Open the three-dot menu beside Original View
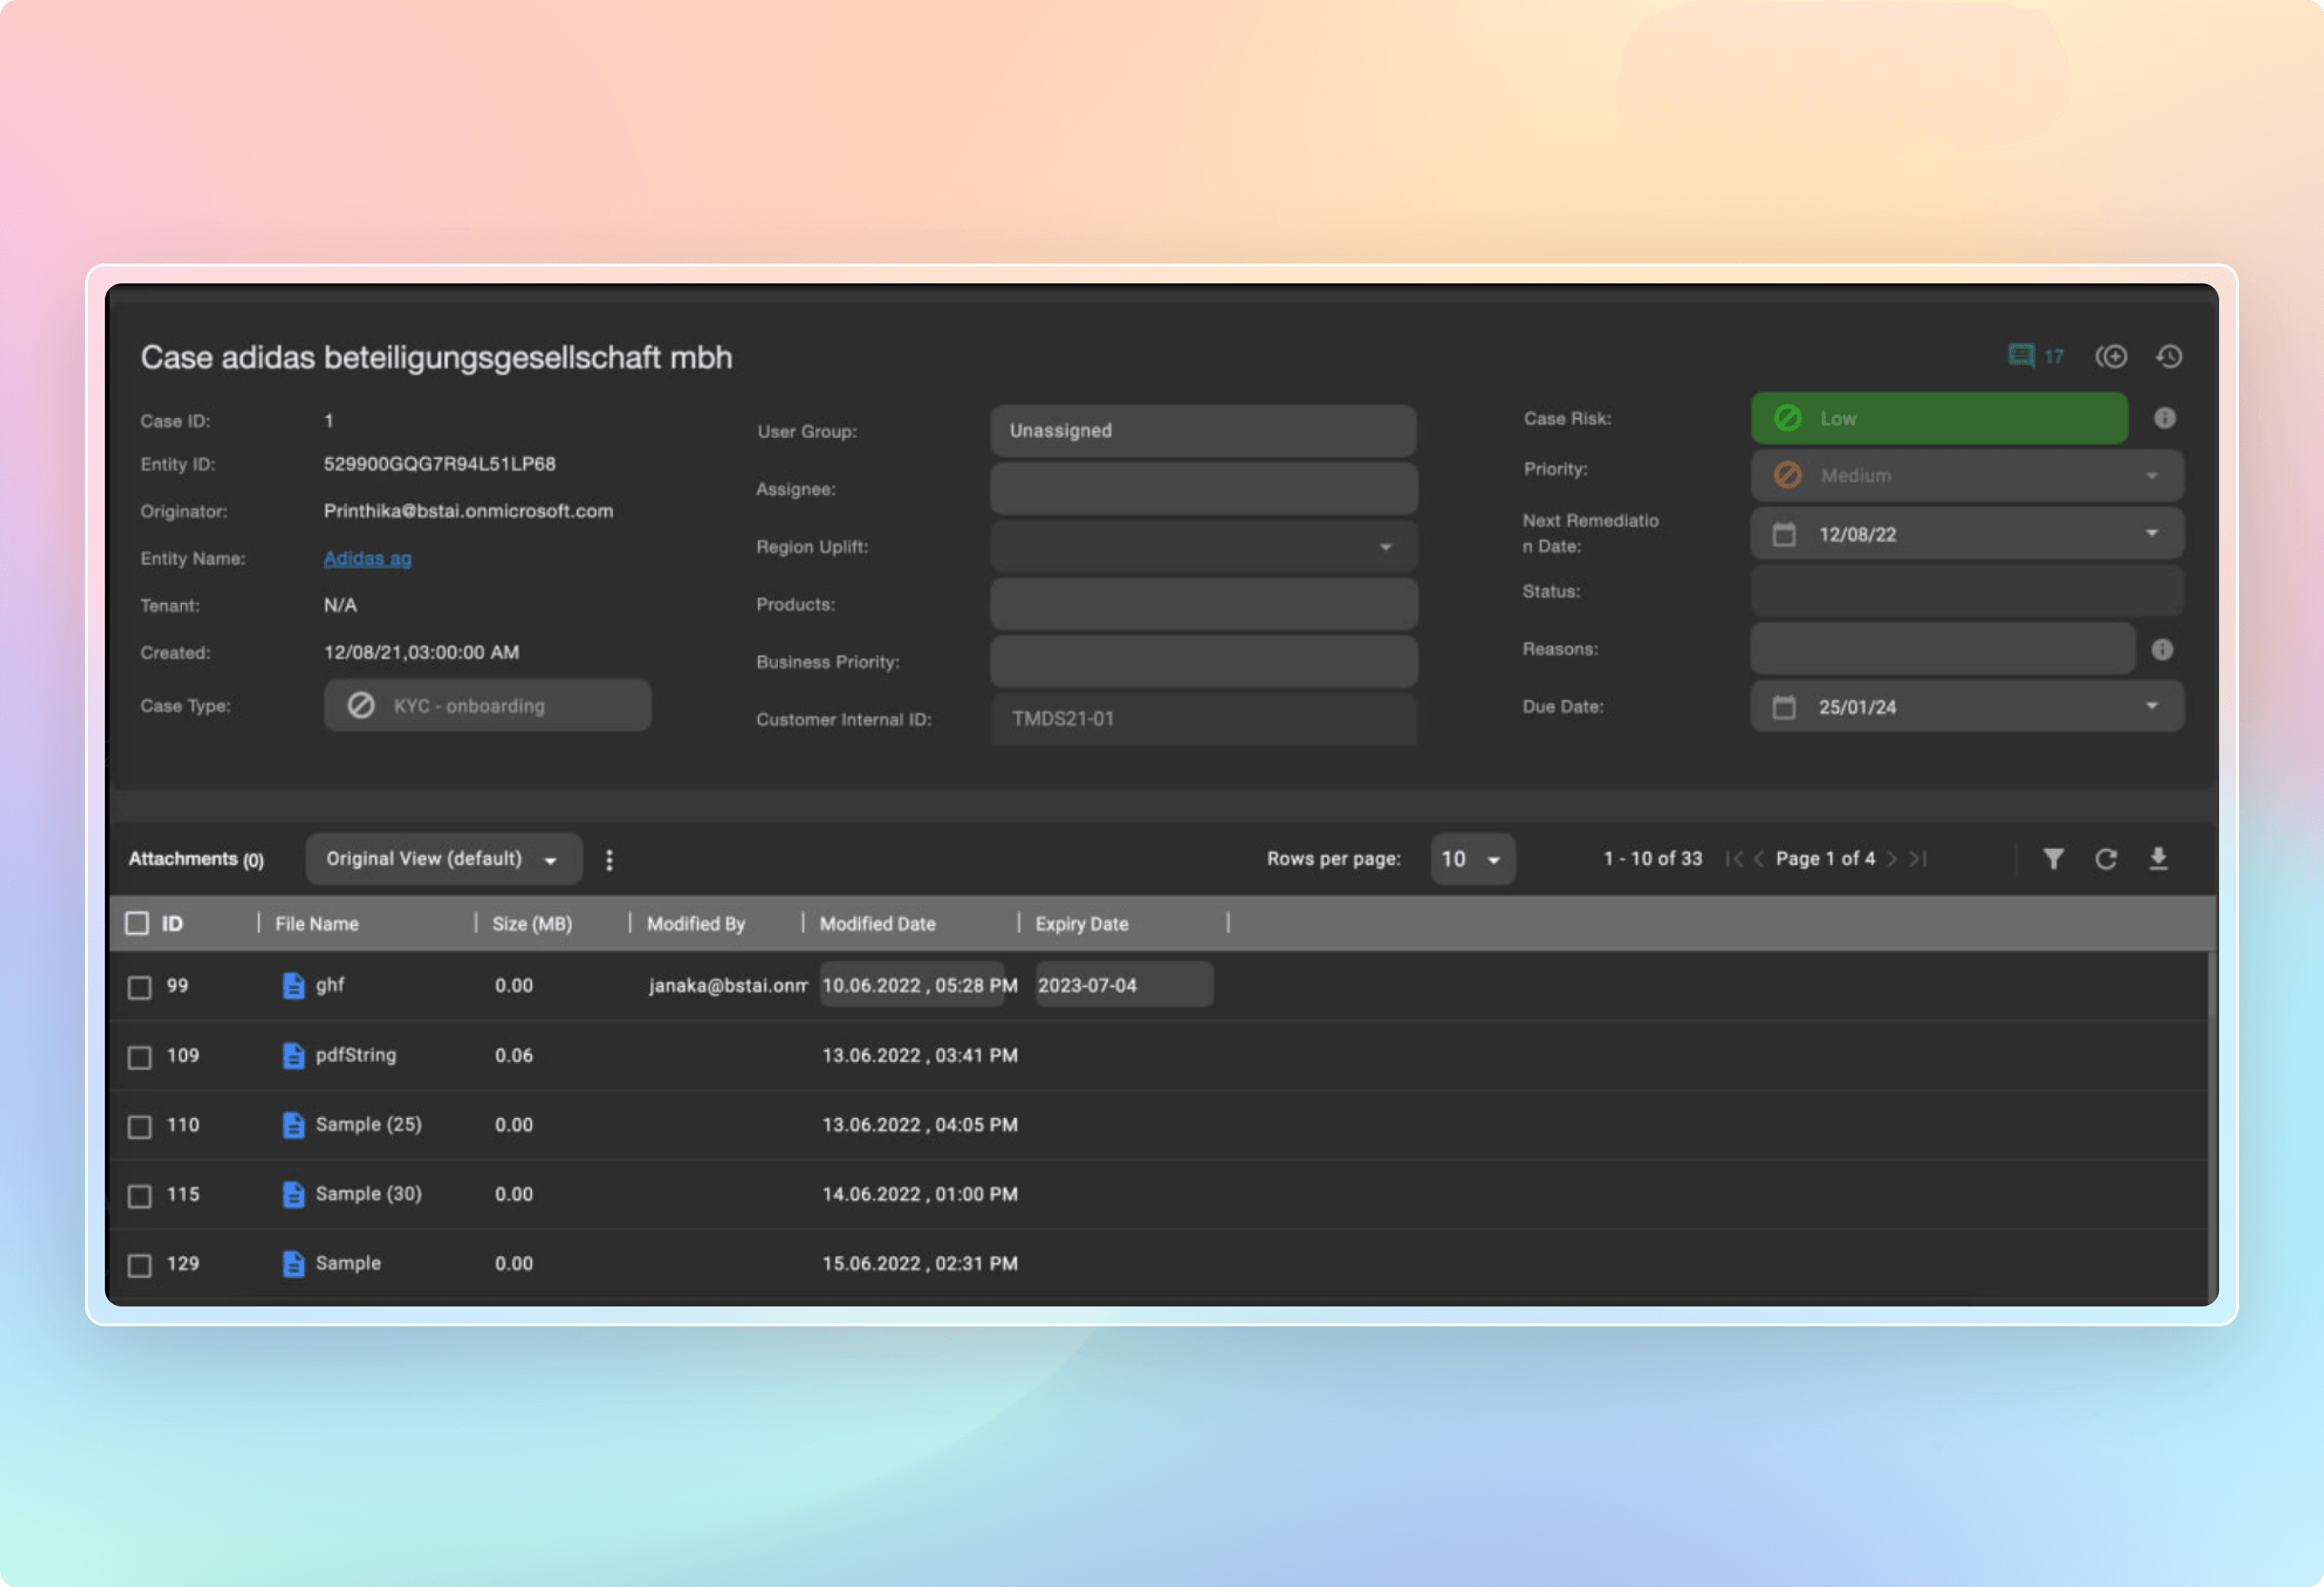The image size is (2324, 1587). 609,859
